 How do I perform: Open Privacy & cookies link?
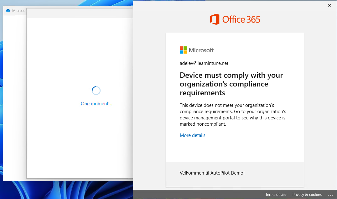pyautogui.click(x=307, y=195)
